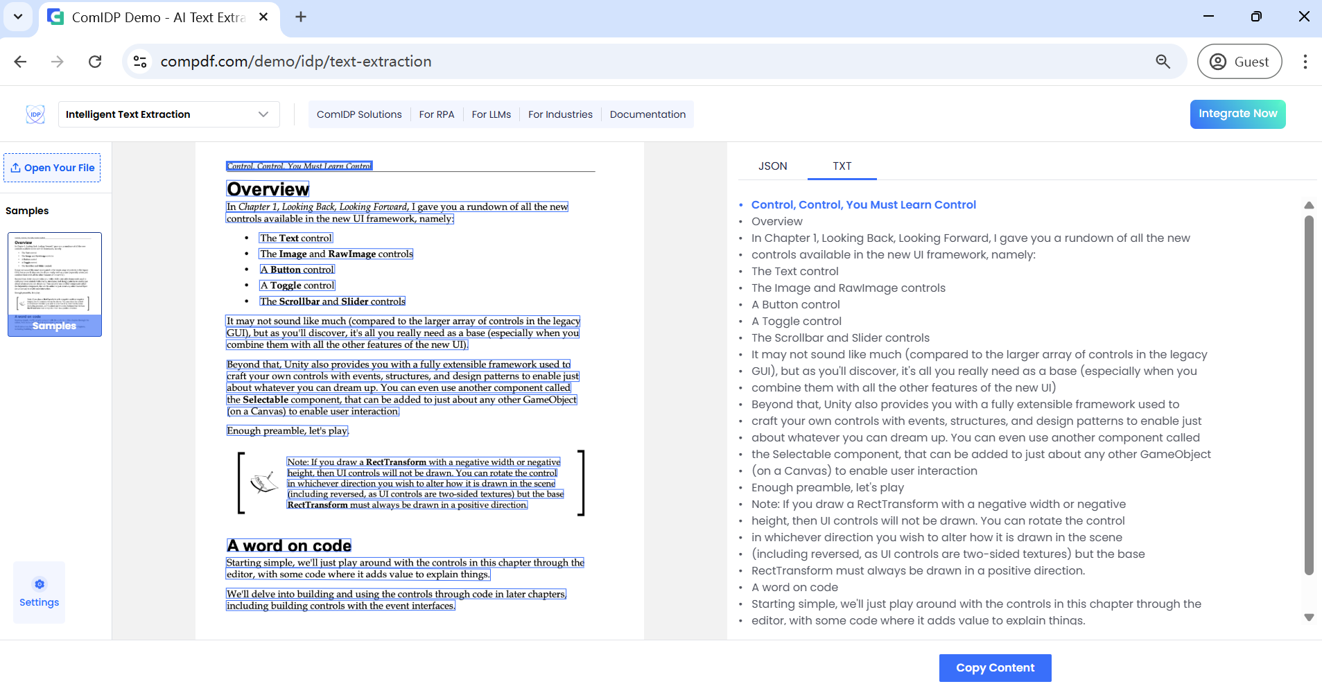The width and height of the screenshot is (1322, 693).
Task: Click the 'Samples' sidebar heading
Action: click(x=27, y=211)
